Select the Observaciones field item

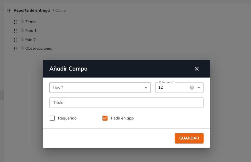click(x=39, y=48)
